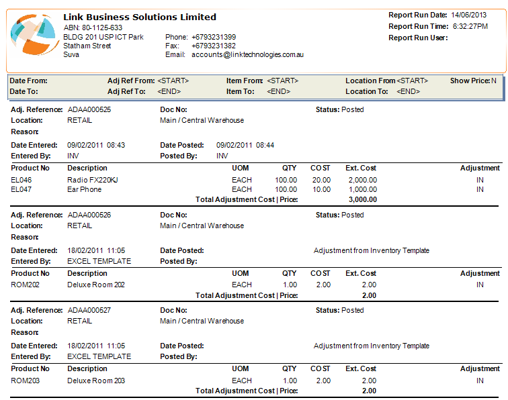Screen dimensions: 508x400
Task: Click the Deluxe Room 202 description
Action: point(96,285)
